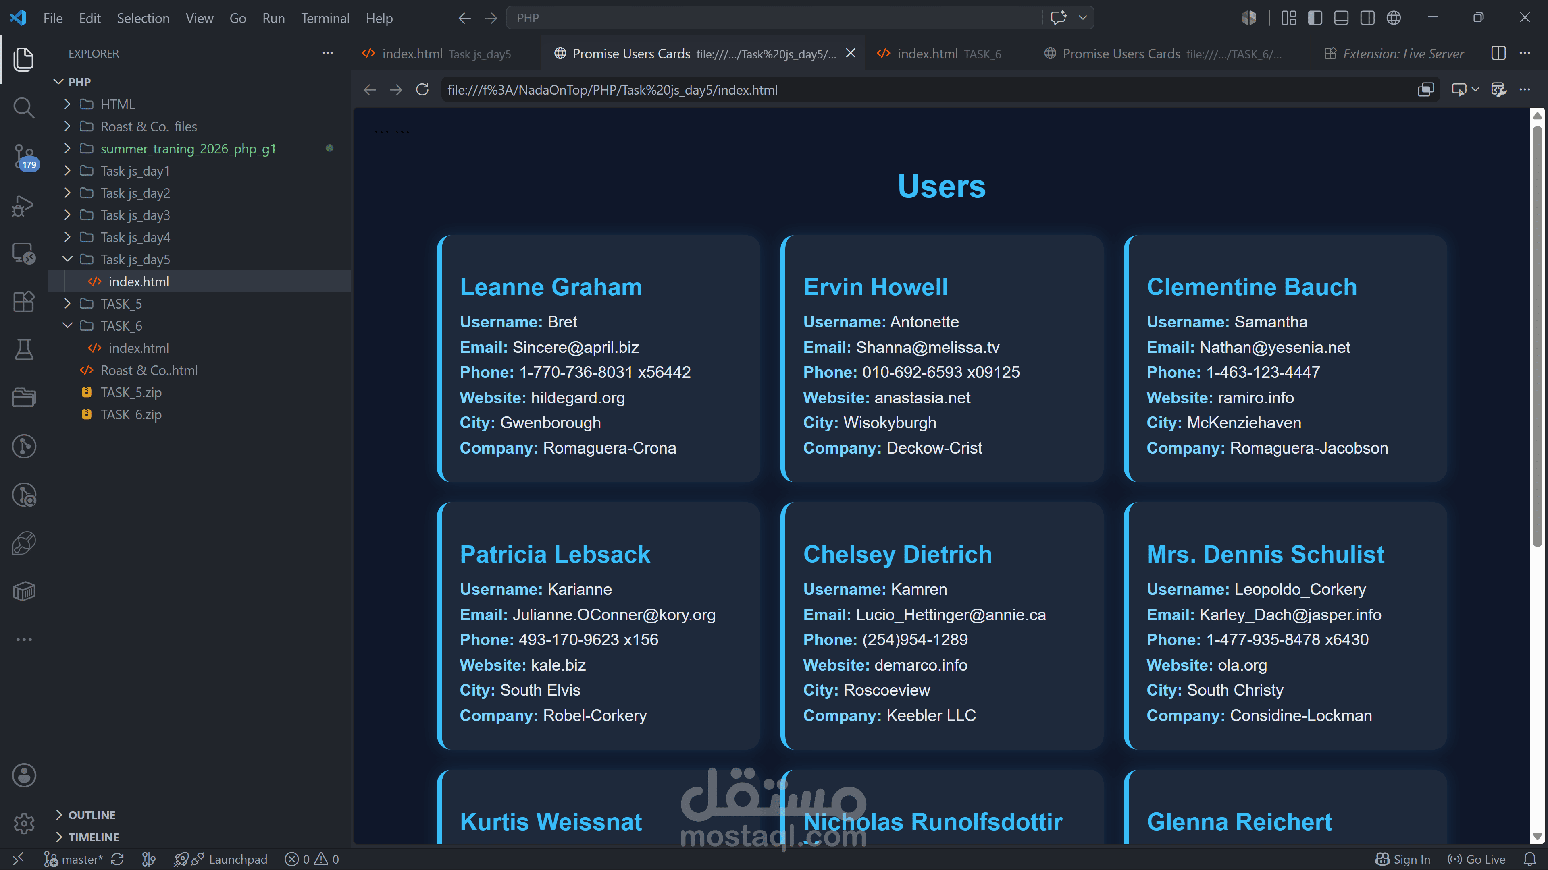Click the preview URL address field
Image resolution: width=1548 pixels, height=870 pixels.
click(x=926, y=89)
